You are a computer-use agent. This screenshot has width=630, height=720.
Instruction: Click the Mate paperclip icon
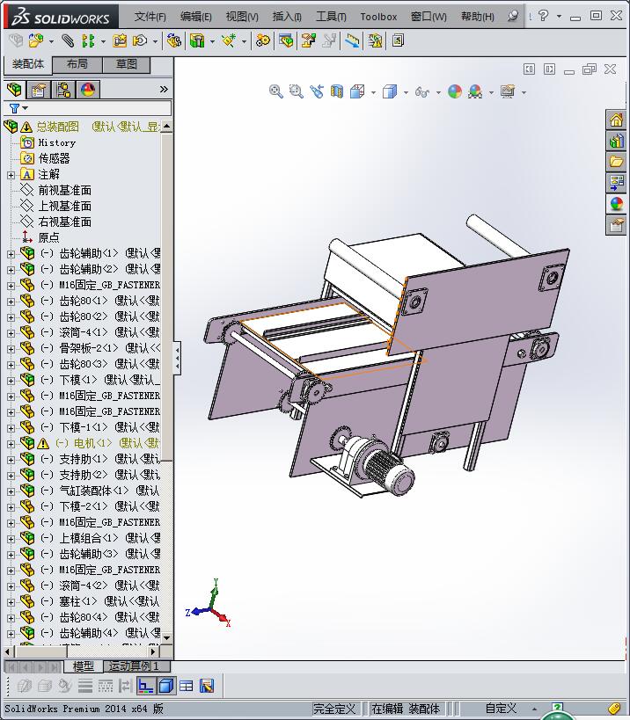coord(68,40)
